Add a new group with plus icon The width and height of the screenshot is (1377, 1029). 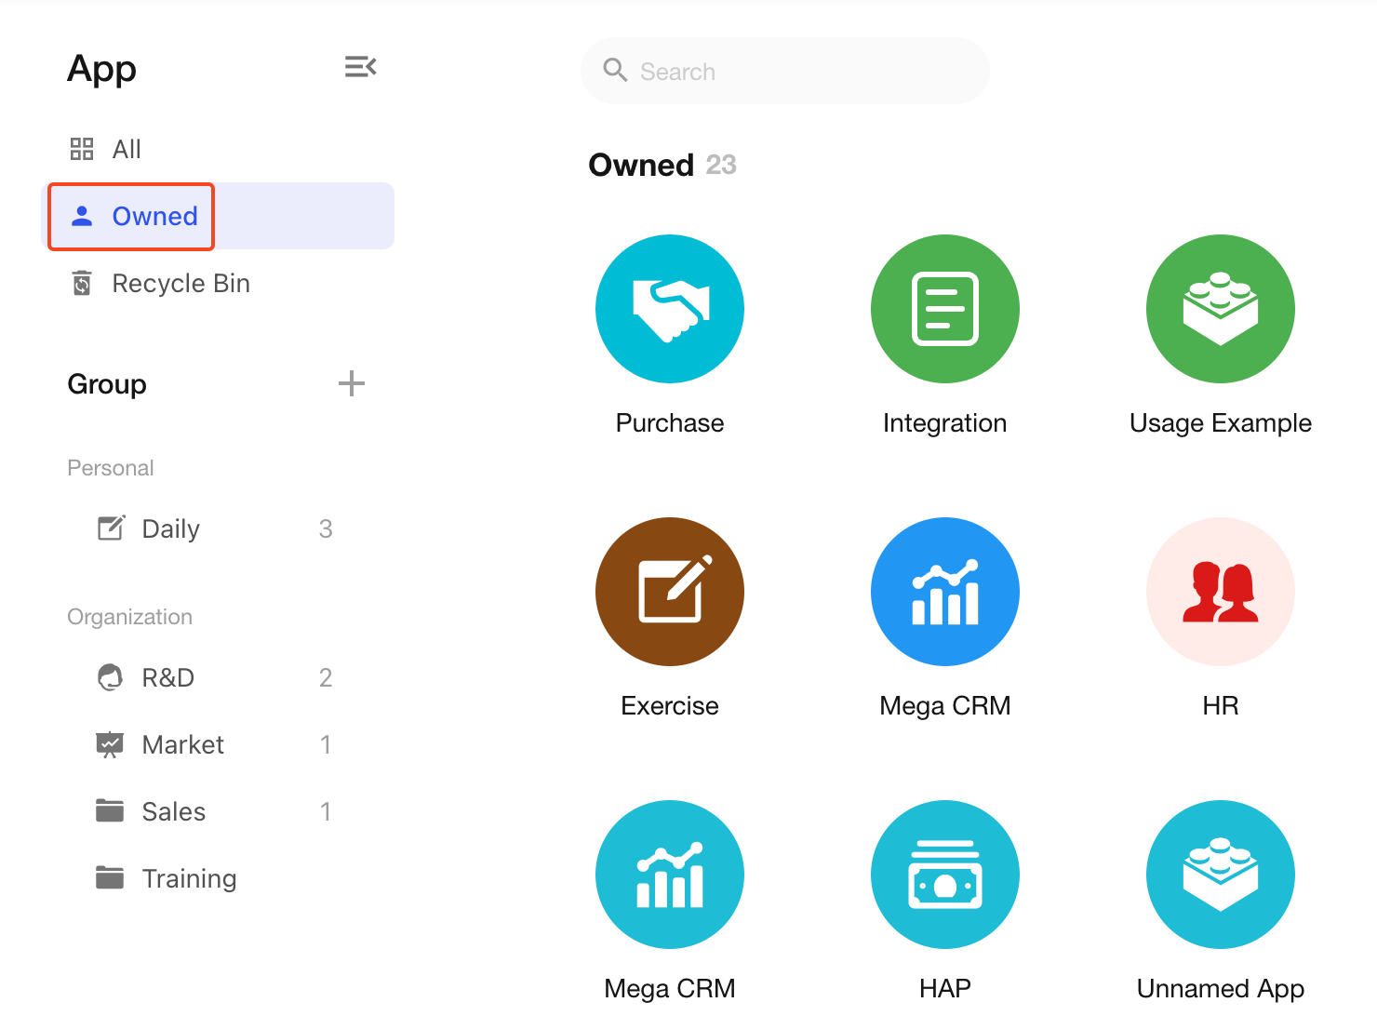click(351, 383)
